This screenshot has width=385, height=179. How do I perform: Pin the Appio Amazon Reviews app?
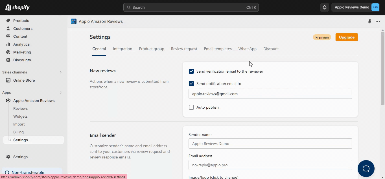point(370,21)
